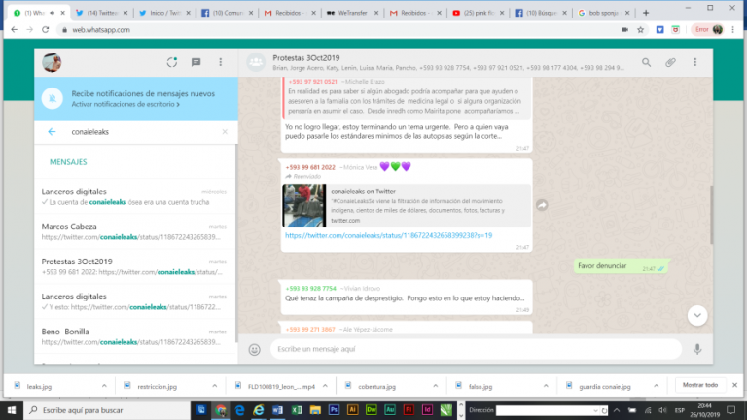This screenshot has width=747, height=420.
Task: Click the forward arrow beside the Twitter preview
Action: coord(542,205)
